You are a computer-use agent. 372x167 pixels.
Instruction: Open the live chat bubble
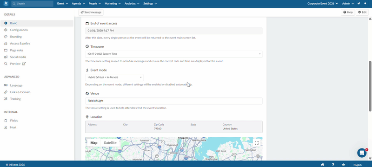pos(362,153)
